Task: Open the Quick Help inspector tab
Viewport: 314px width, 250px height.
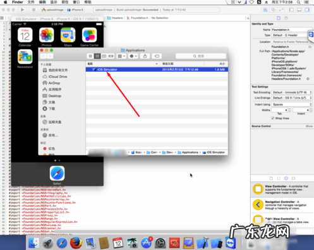Action: pos(286,18)
